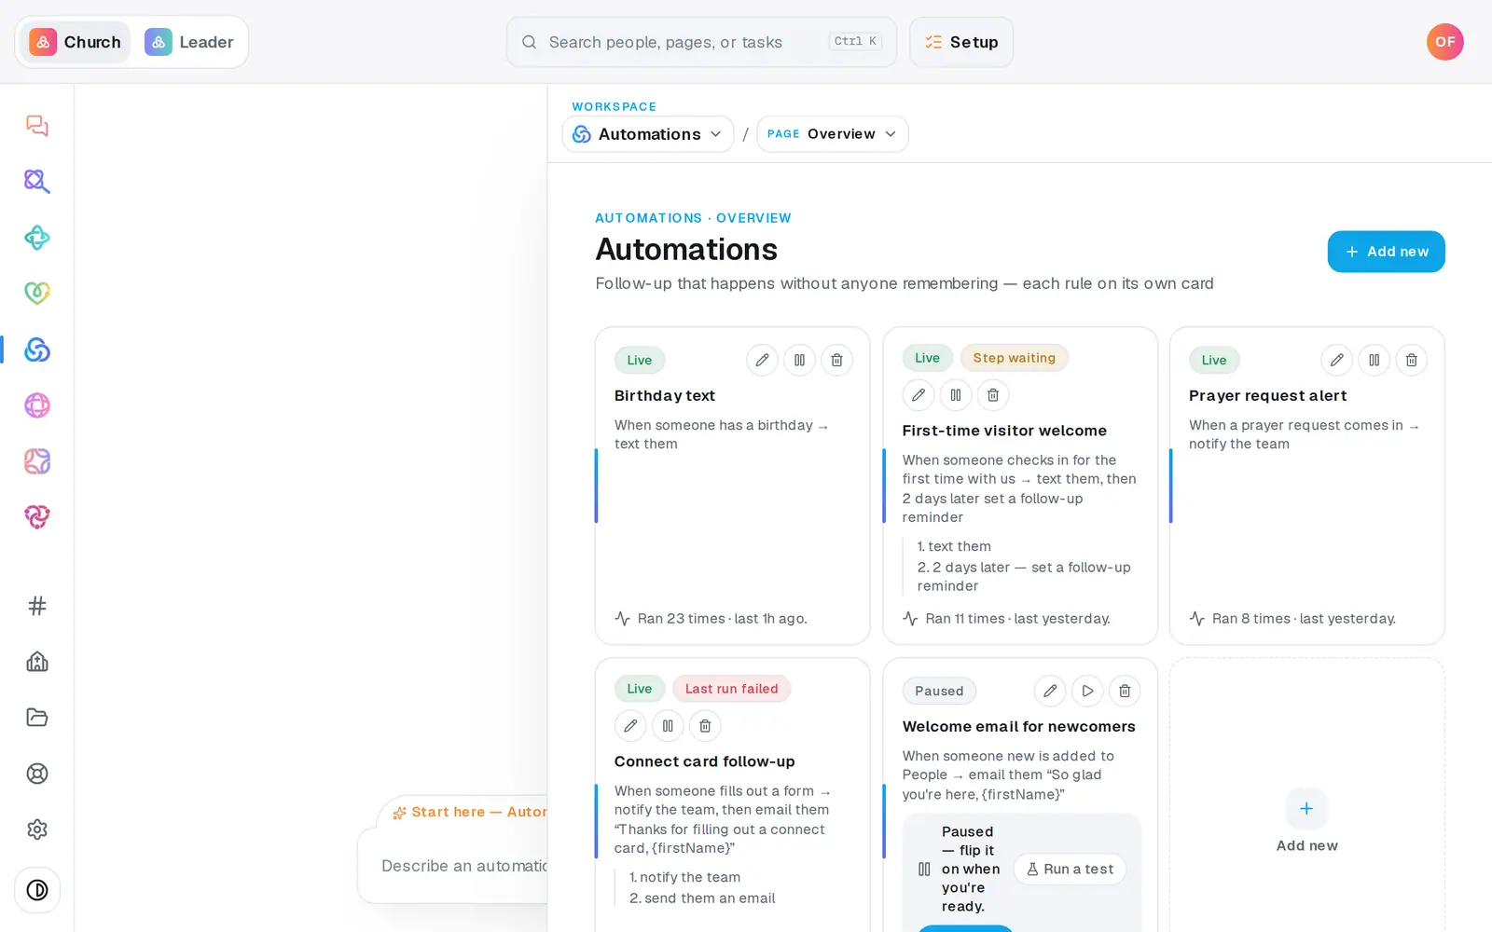Image resolution: width=1492 pixels, height=932 pixels.
Task: Click the Live badge on Birthday text
Action: tap(639, 360)
